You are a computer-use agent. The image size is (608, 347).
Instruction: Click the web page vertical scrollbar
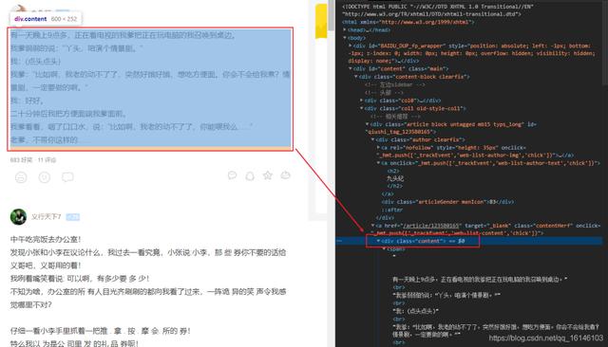331,15
